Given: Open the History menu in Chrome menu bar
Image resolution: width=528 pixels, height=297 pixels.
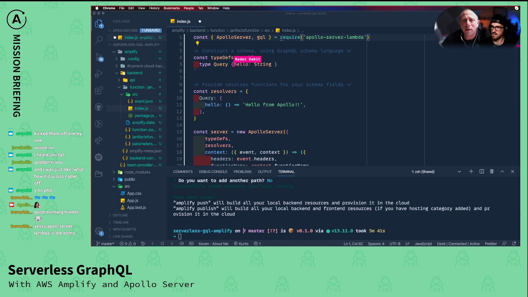Looking at the screenshot, I should pyautogui.click(x=154, y=8).
